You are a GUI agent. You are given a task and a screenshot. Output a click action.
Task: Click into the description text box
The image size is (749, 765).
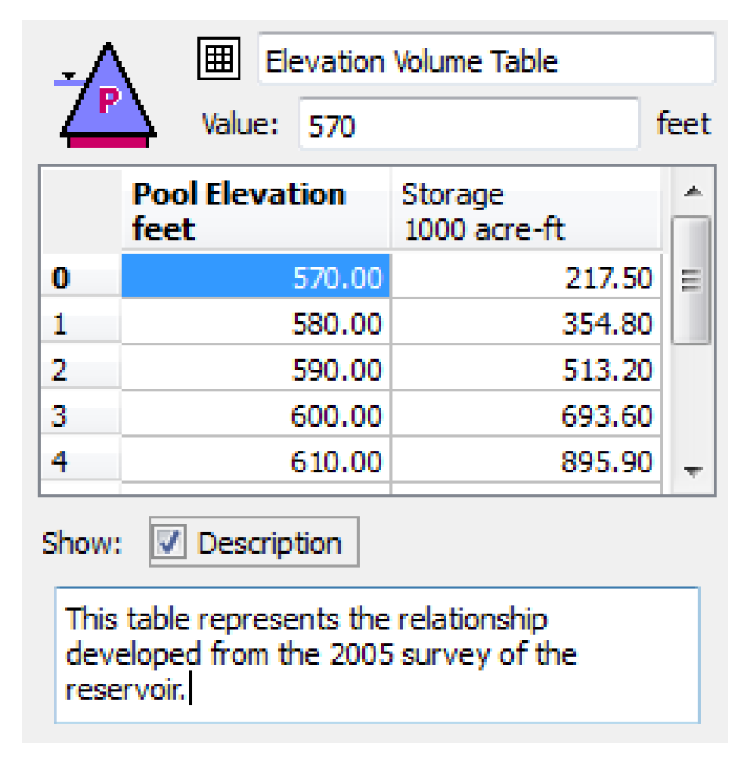click(x=377, y=654)
